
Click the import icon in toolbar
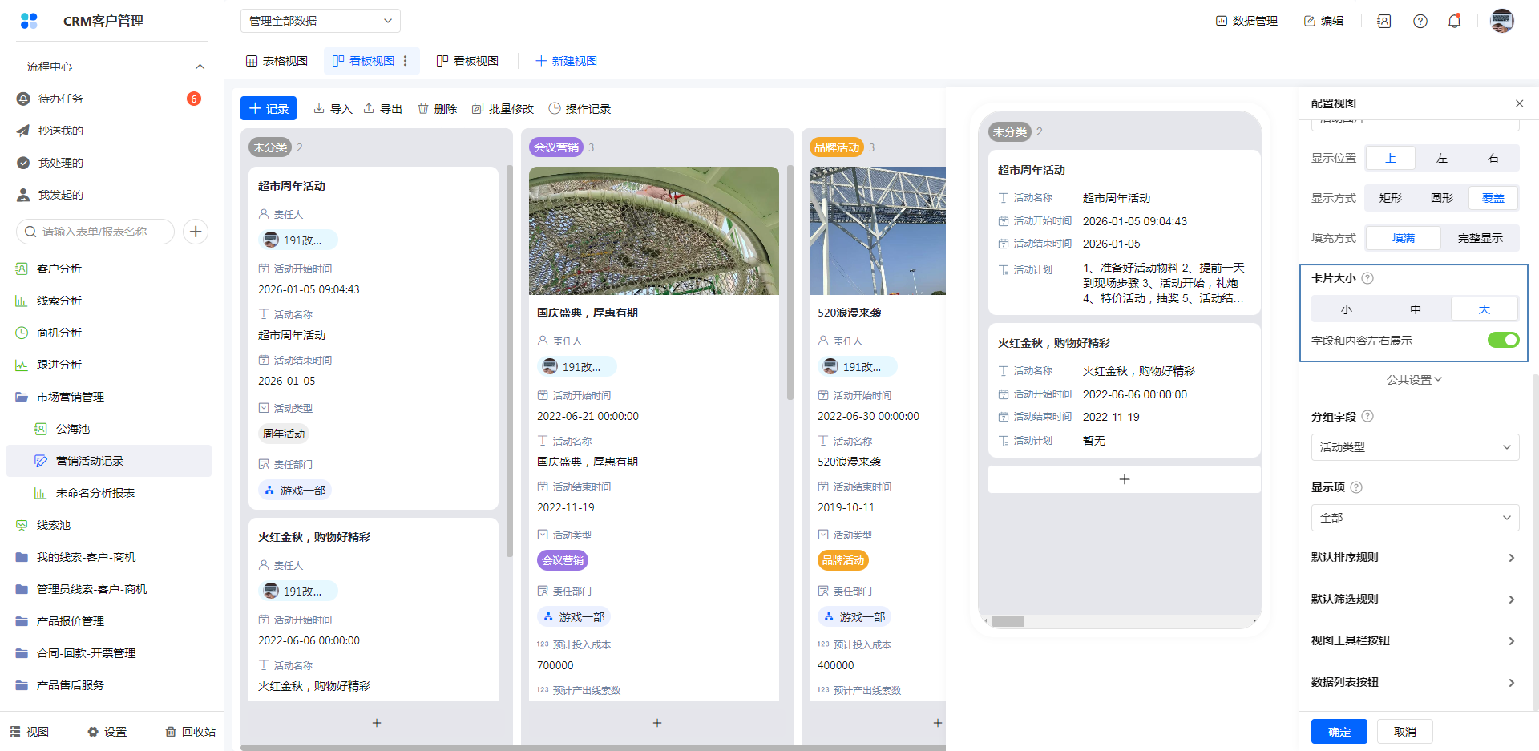(319, 108)
